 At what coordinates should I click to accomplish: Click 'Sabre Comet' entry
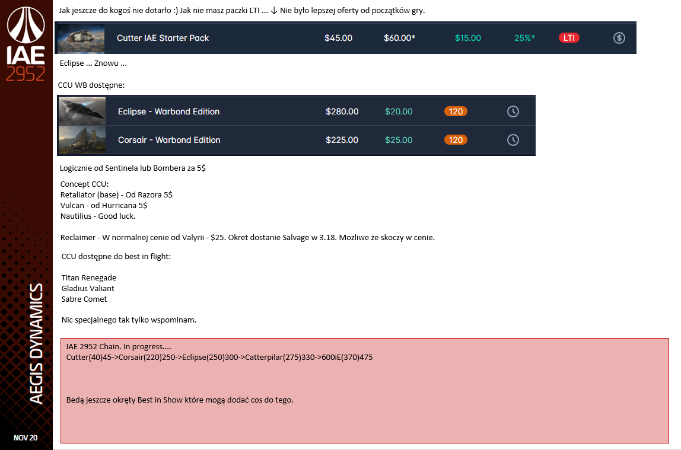84,299
